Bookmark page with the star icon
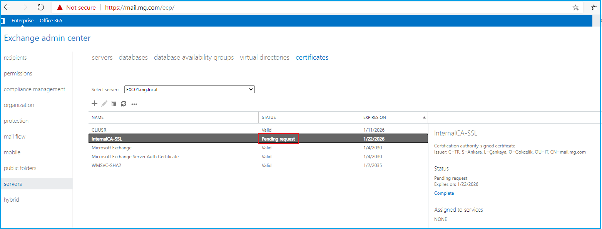Screen dimensions: 602x229 pos(575,7)
